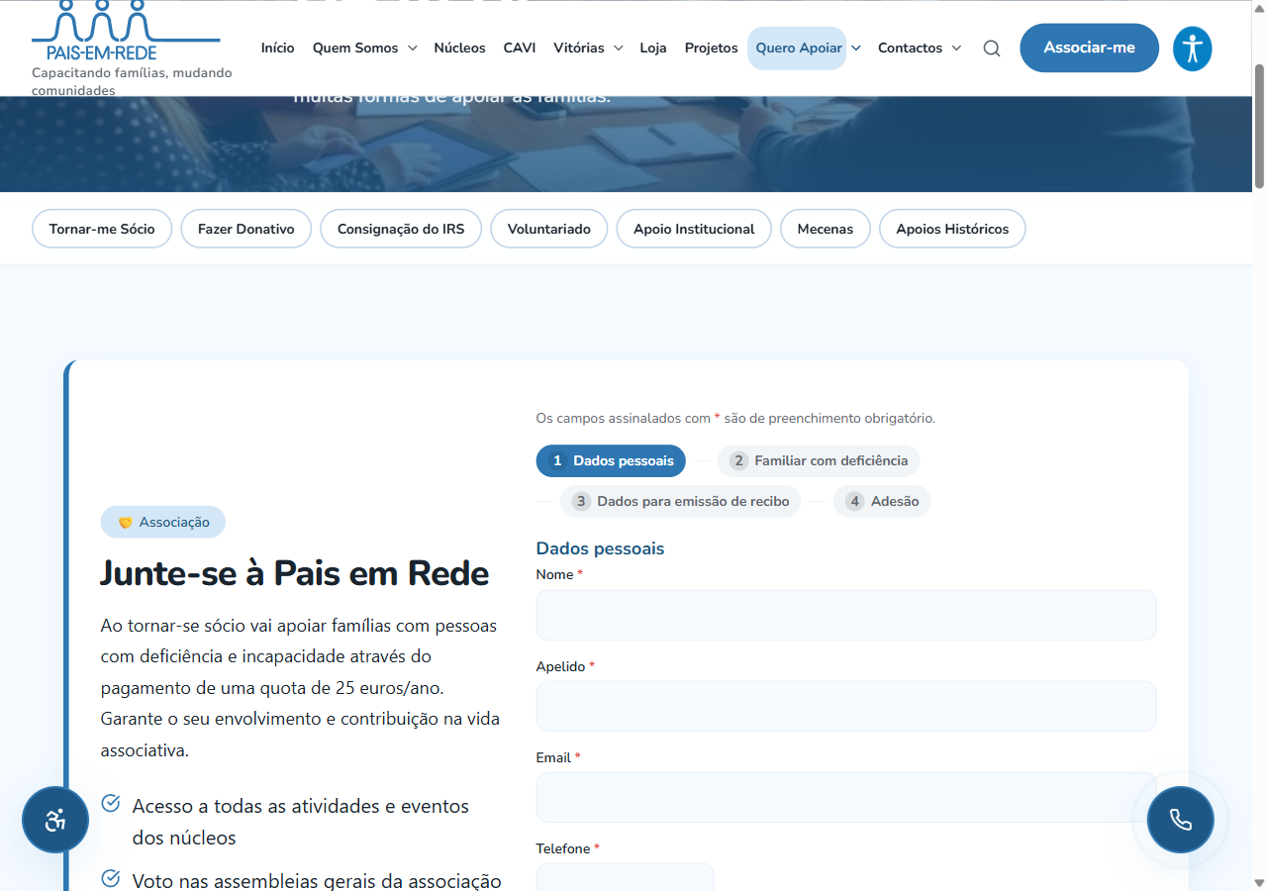Open the Projetos menu item

pos(712,49)
